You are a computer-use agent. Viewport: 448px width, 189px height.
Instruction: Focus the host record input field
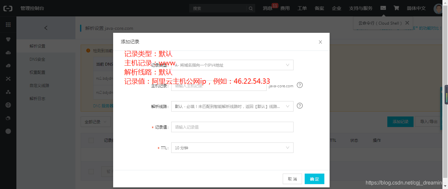(219, 86)
